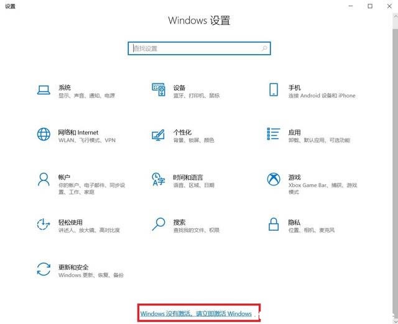Select the 手机 heading text
Image resolution: width=398 pixels, height=324 pixels.
pyautogui.click(x=294, y=88)
